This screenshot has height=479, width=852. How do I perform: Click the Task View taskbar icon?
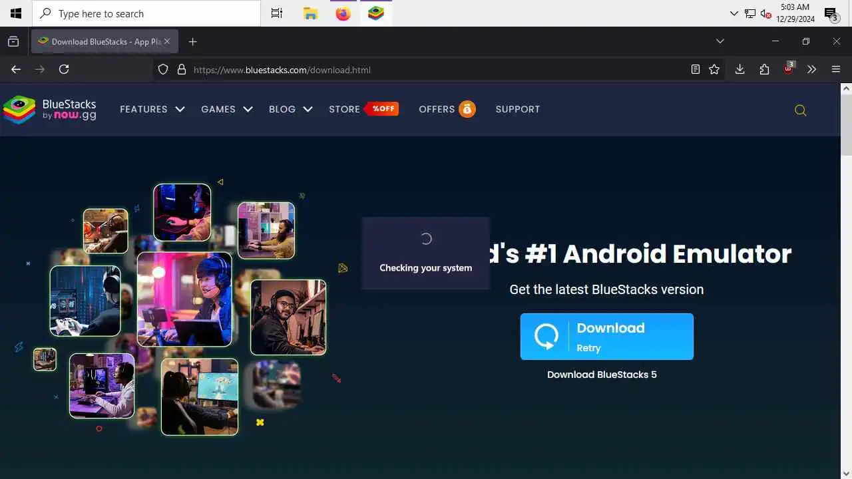pos(277,13)
